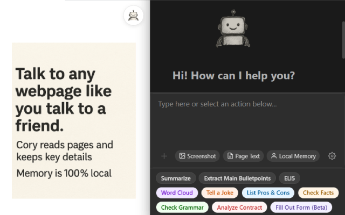Choose the Analyze Contract action
345x215 pixels.
click(239, 207)
